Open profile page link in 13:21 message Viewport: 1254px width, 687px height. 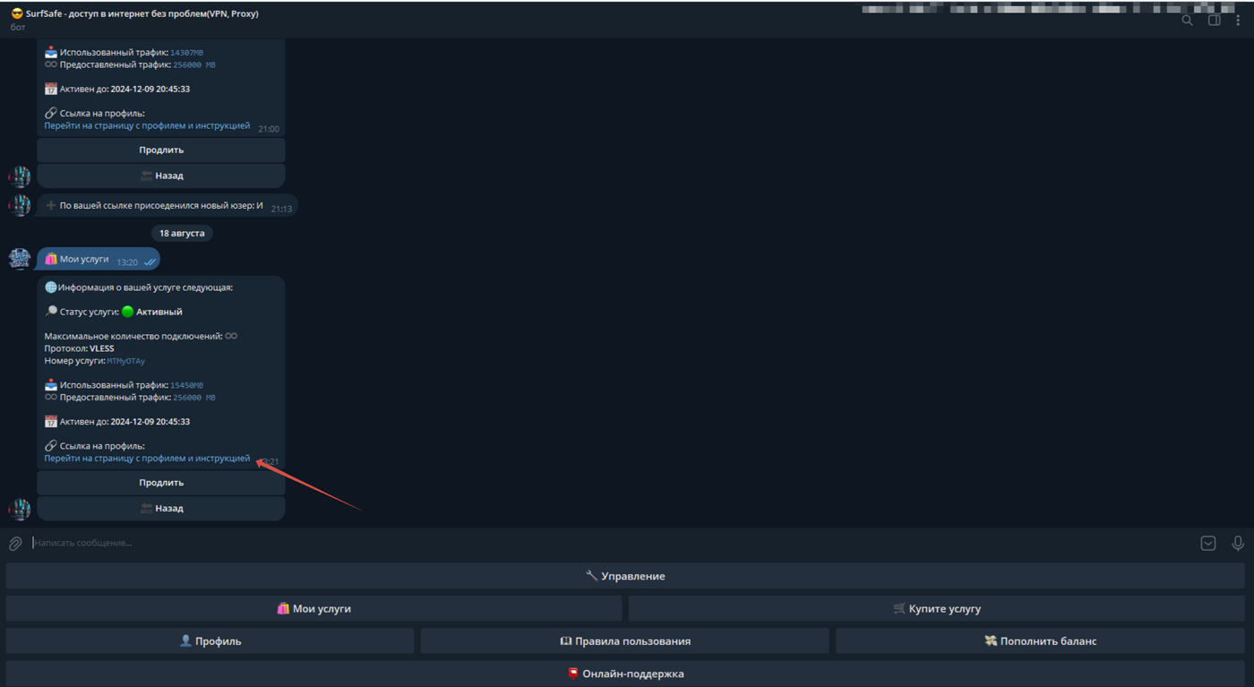click(x=147, y=459)
